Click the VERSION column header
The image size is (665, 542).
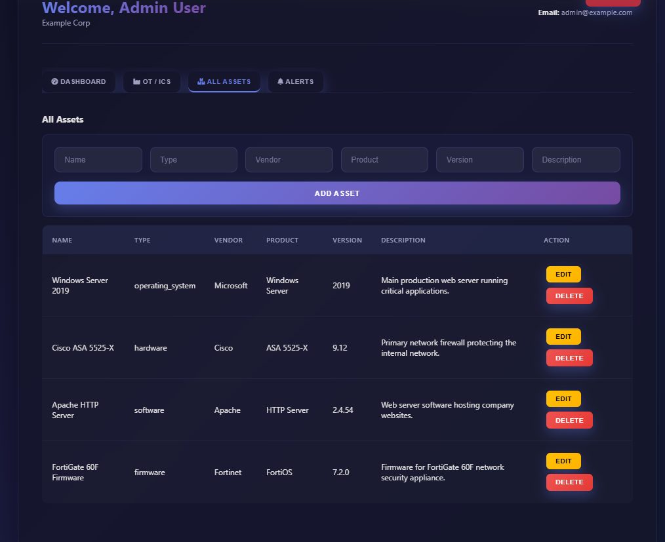point(347,241)
